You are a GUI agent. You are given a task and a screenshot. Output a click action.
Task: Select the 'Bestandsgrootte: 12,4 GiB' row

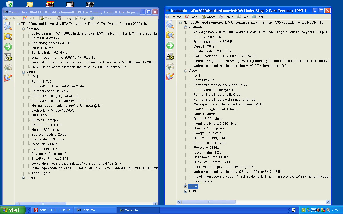point(51,43)
